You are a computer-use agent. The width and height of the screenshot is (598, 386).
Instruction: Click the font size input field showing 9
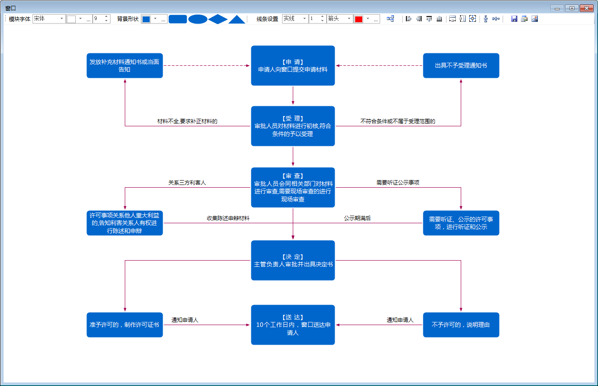[98, 19]
